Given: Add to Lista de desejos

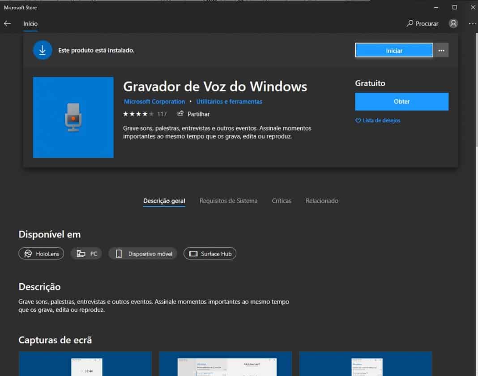Looking at the screenshot, I should click(378, 121).
